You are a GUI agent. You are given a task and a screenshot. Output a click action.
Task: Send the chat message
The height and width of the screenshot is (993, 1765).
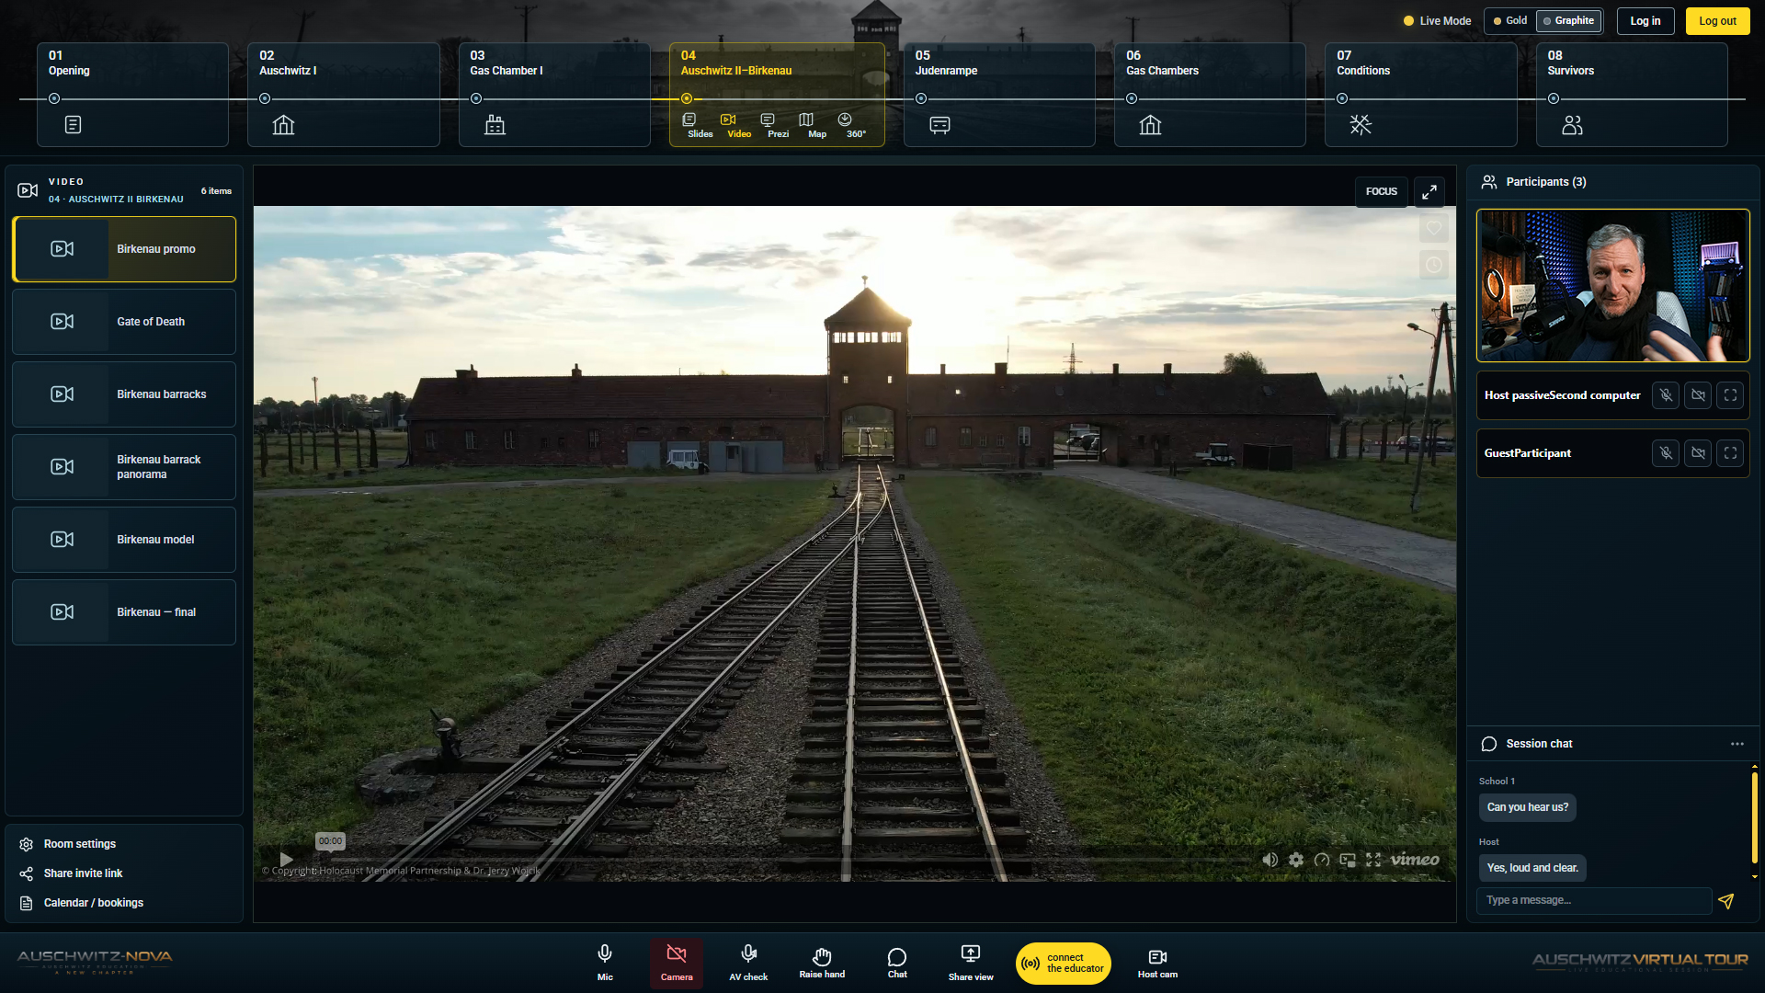pyautogui.click(x=1726, y=901)
